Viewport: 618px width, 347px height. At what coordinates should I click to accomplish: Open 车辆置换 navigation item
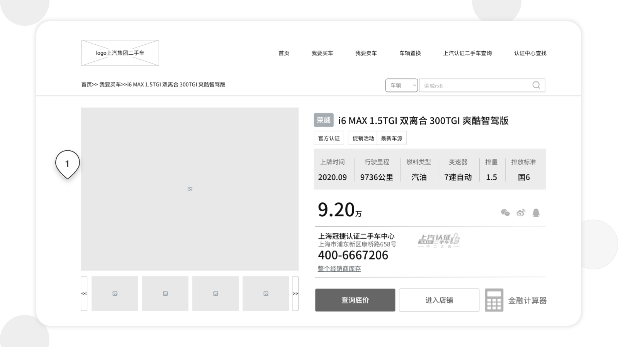click(x=410, y=53)
